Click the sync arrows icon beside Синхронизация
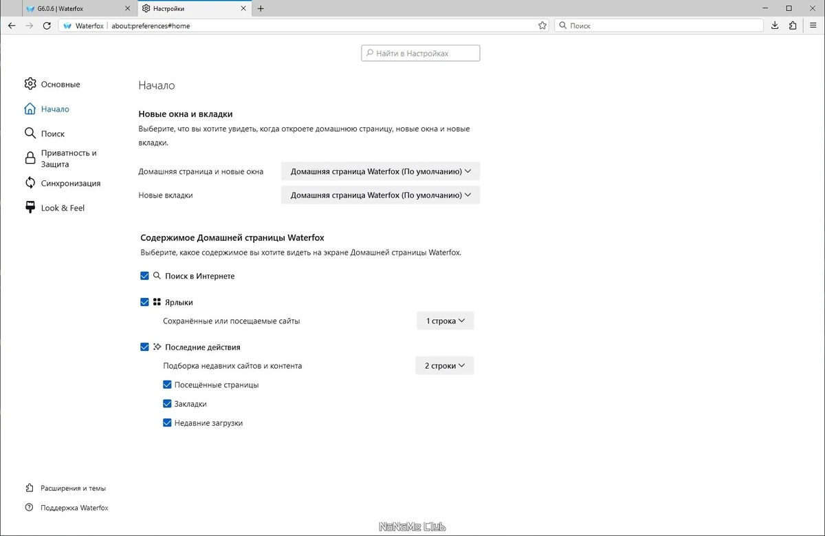This screenshot has height=536, width=825. click(30, 183)
